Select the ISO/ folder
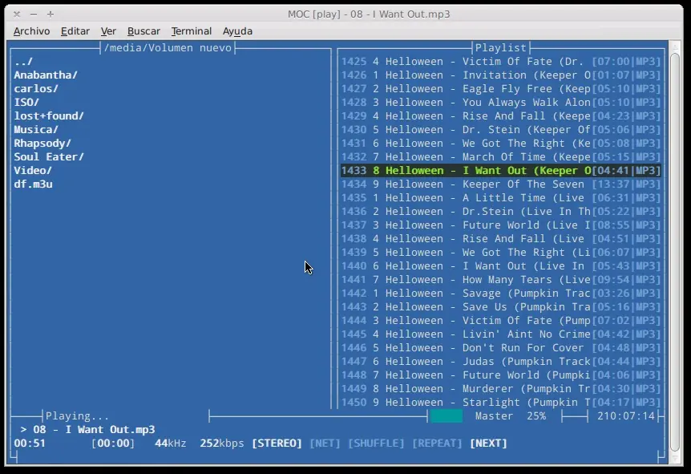The height and width of the screenshot is (474, 691). tap(26, 103)
